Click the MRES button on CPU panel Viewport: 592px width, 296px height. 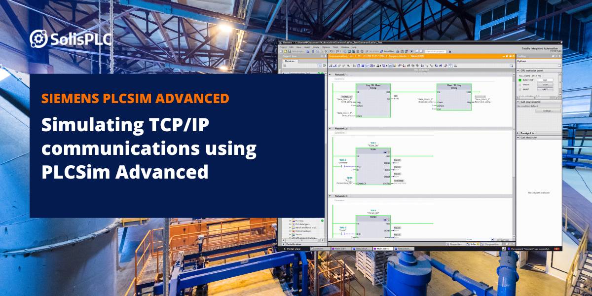[545, 89]
